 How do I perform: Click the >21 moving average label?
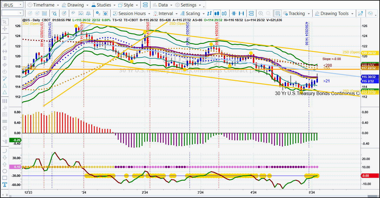326,81
